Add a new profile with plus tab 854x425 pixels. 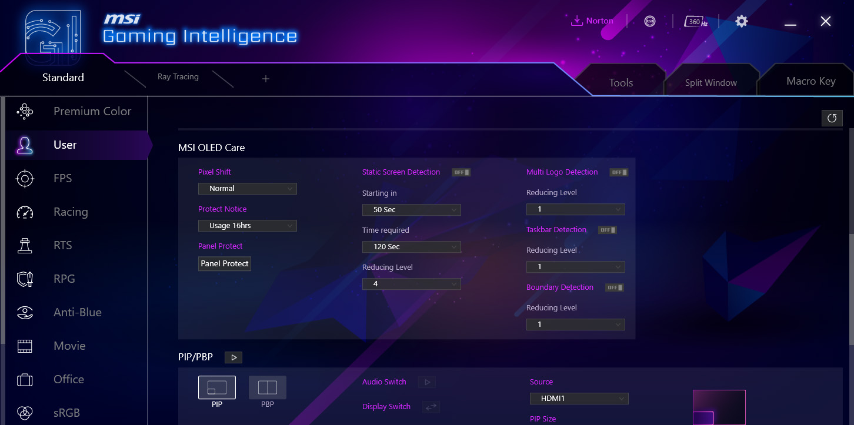266,79
